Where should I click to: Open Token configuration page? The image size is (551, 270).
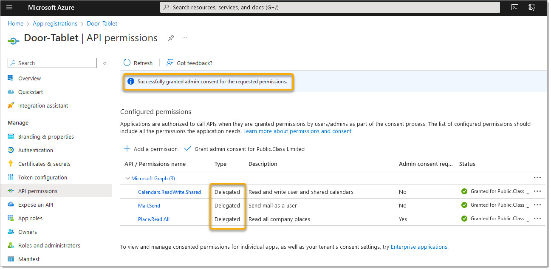[42, 177]
